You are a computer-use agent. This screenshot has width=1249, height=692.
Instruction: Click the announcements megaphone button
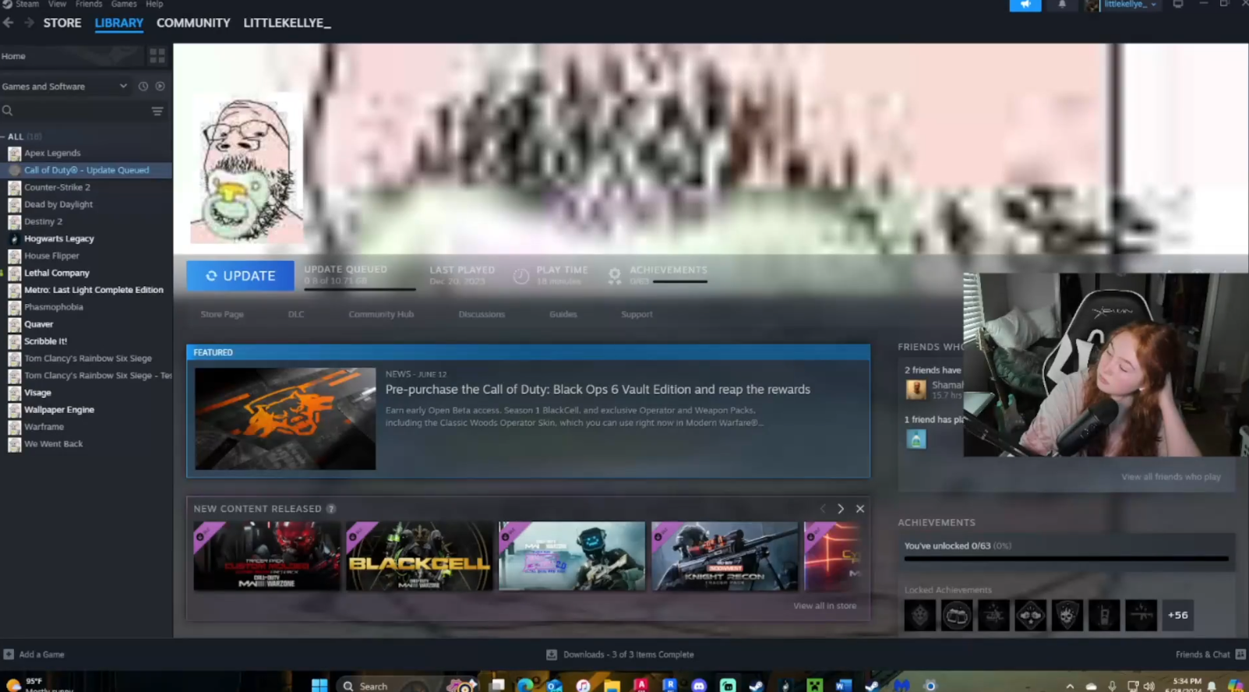(x=1025, y=5)
